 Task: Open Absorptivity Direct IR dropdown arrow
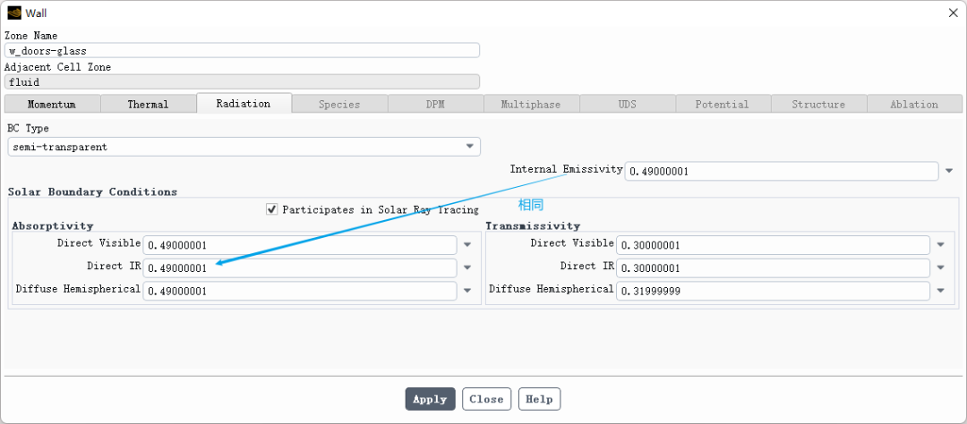tap(467, 267)
